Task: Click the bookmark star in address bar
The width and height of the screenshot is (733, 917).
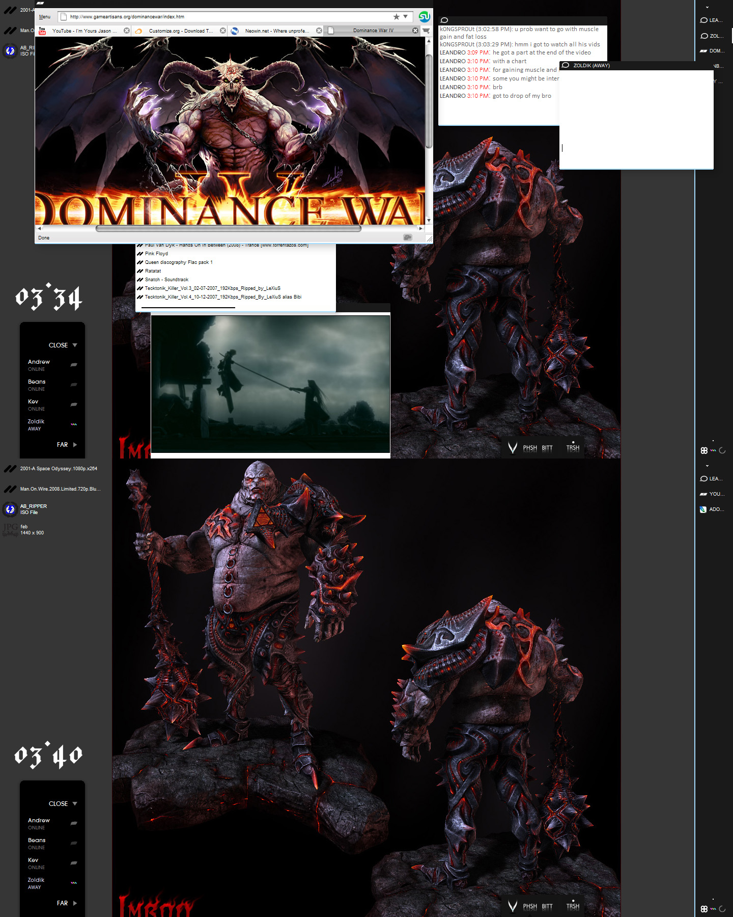Action: pos(396,17)
